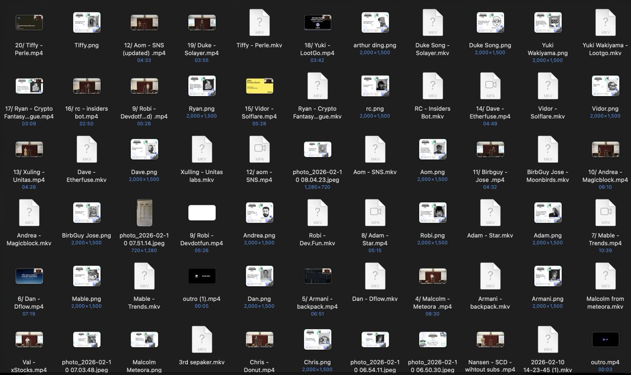Select the Andrea.png image thumbnail

click(260, 213)
